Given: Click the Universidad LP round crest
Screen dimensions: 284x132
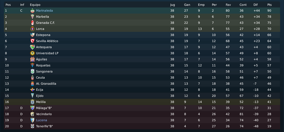Looking at the screenshot, I should (x=32, y=53).
